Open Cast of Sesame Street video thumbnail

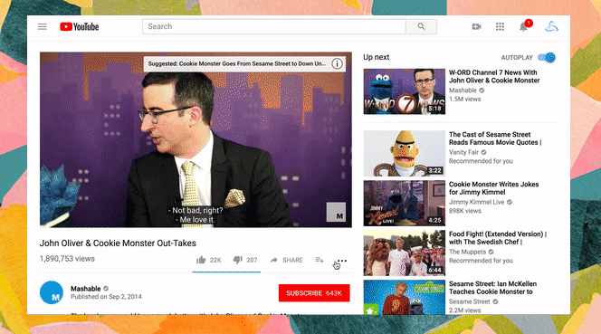point(405,153)
